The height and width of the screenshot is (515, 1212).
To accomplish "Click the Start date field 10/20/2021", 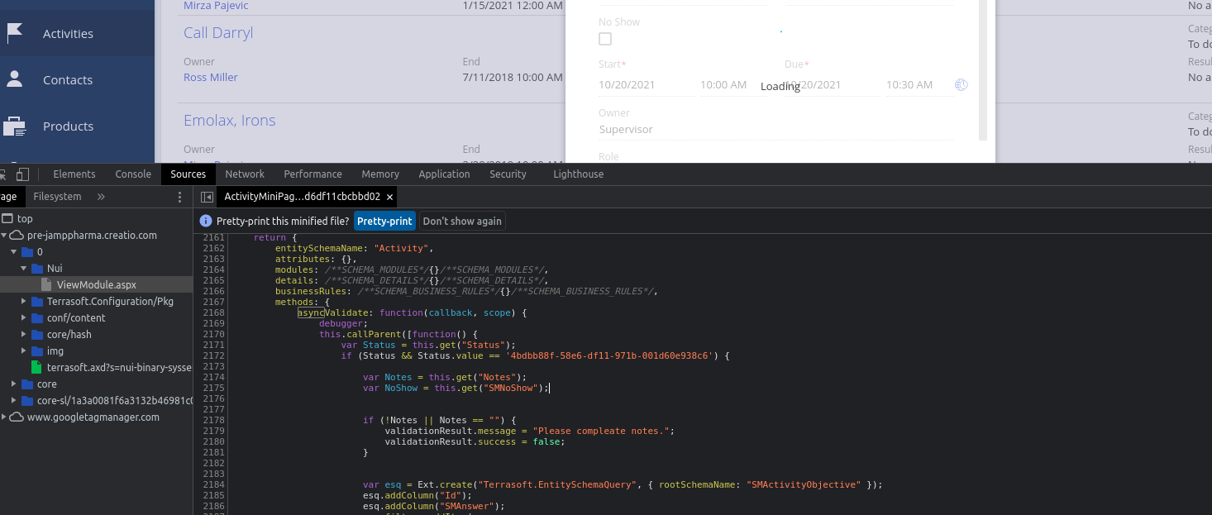I will [x=647, y=85].
